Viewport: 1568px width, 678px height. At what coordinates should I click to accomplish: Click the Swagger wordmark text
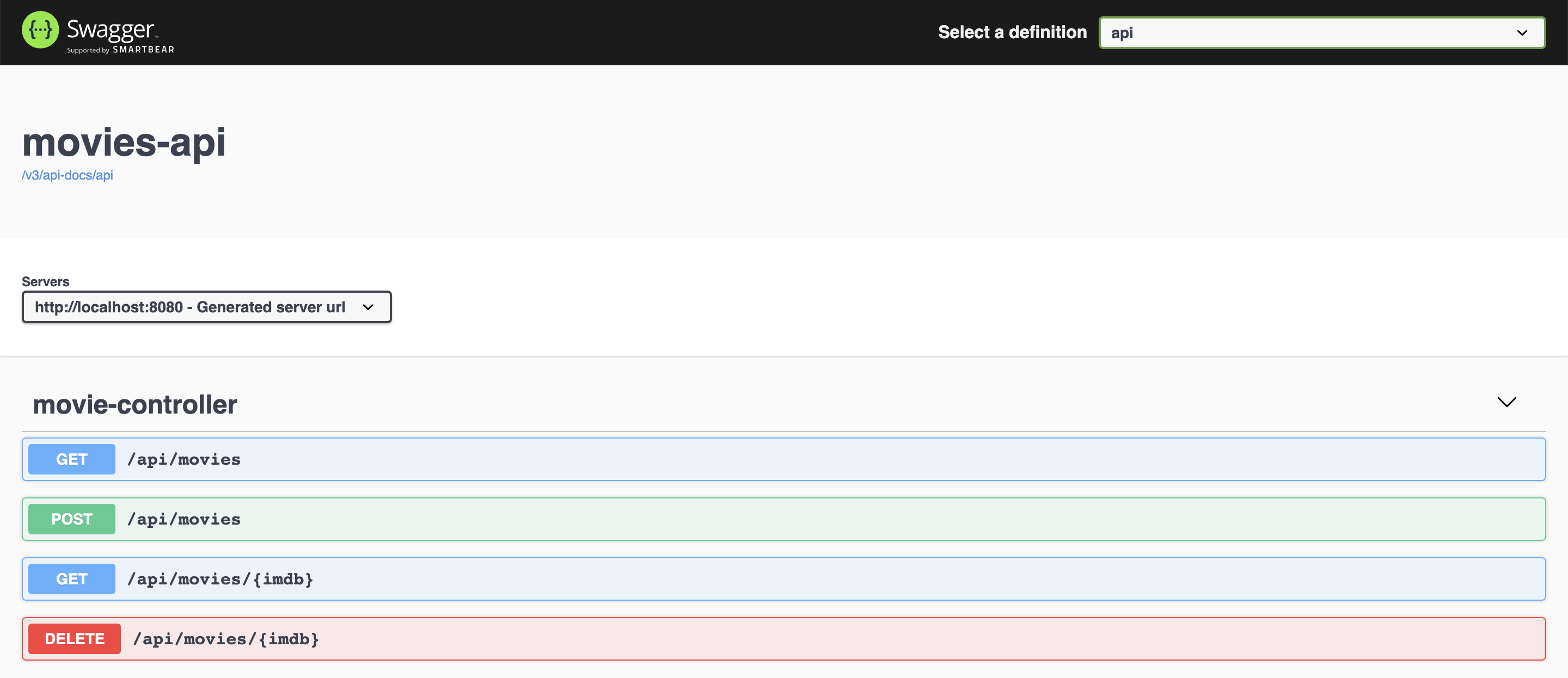pyautogui.click(x=110, y=29)
